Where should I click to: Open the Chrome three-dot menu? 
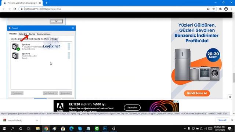pos(232,9)
